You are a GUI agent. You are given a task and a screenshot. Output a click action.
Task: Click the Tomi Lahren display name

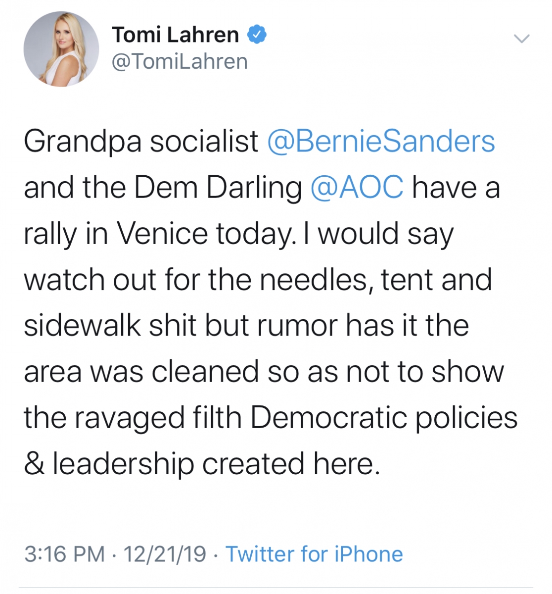[175, 35]
